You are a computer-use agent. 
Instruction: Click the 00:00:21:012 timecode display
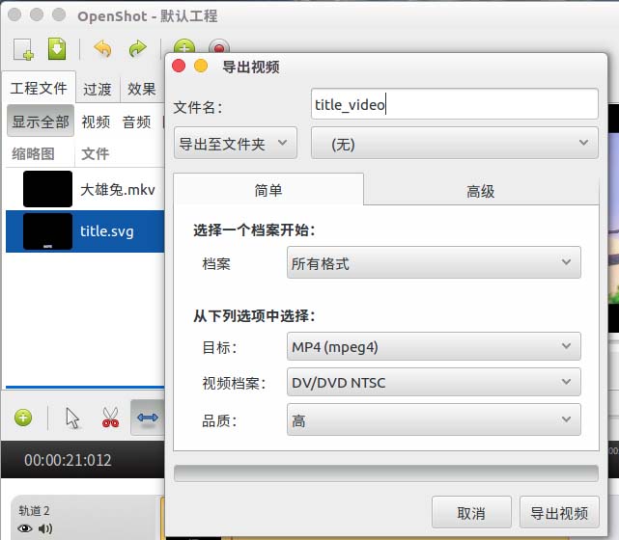click(x=68, y=460)
